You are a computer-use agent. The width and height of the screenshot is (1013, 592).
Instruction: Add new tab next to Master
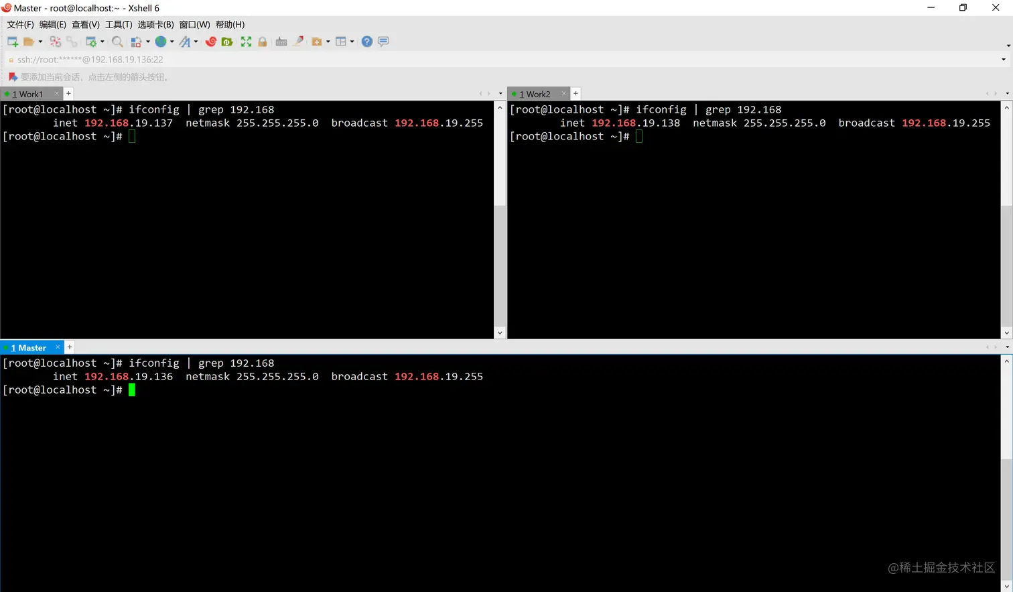70,347
